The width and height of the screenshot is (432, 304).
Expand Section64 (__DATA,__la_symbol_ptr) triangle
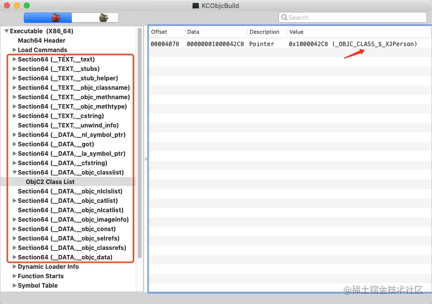point(14,153)
